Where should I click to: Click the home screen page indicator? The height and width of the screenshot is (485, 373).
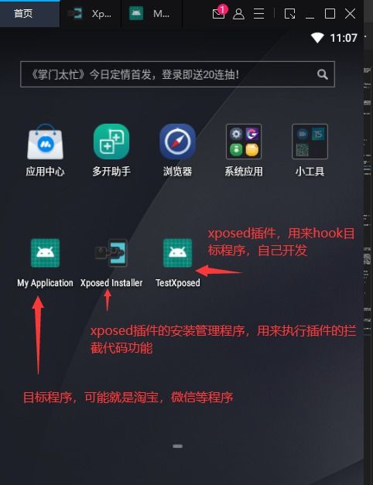(x=178, y=446)
